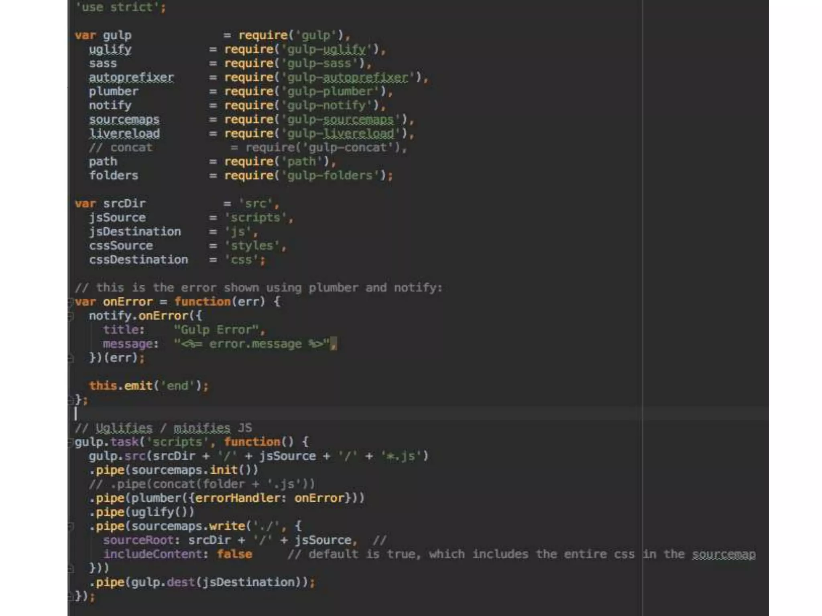
Task: Click the includeContent: false option
Action: pyautogui.click(x=177, y=555)
